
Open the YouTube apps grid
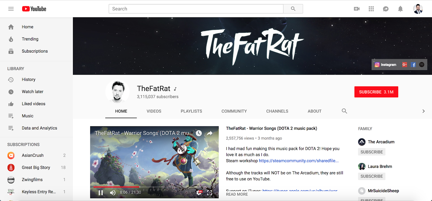pos(371,9)
